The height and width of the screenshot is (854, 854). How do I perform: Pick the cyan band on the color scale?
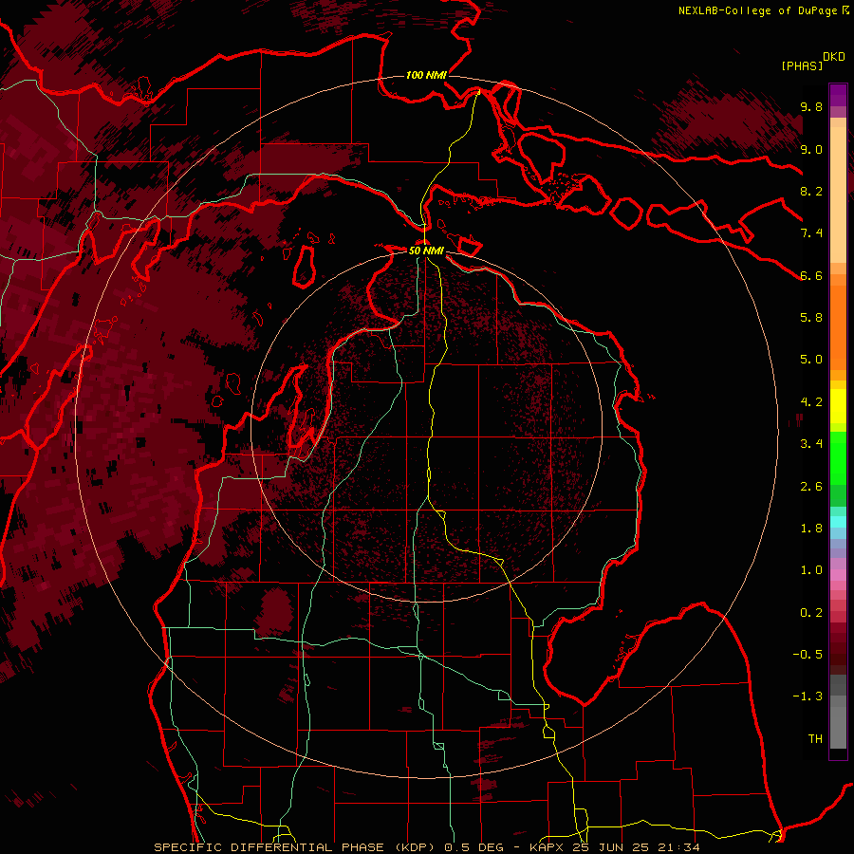click(x=838, y=522)
